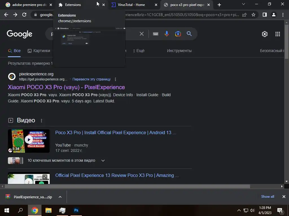Close the Extensions tab
Image resolution: width=289 pixels, height=216 pixels.
tap(104, 5)
